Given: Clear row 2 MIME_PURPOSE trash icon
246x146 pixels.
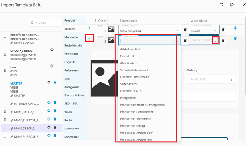Looking at the screenshot, I should click(223, 40).
